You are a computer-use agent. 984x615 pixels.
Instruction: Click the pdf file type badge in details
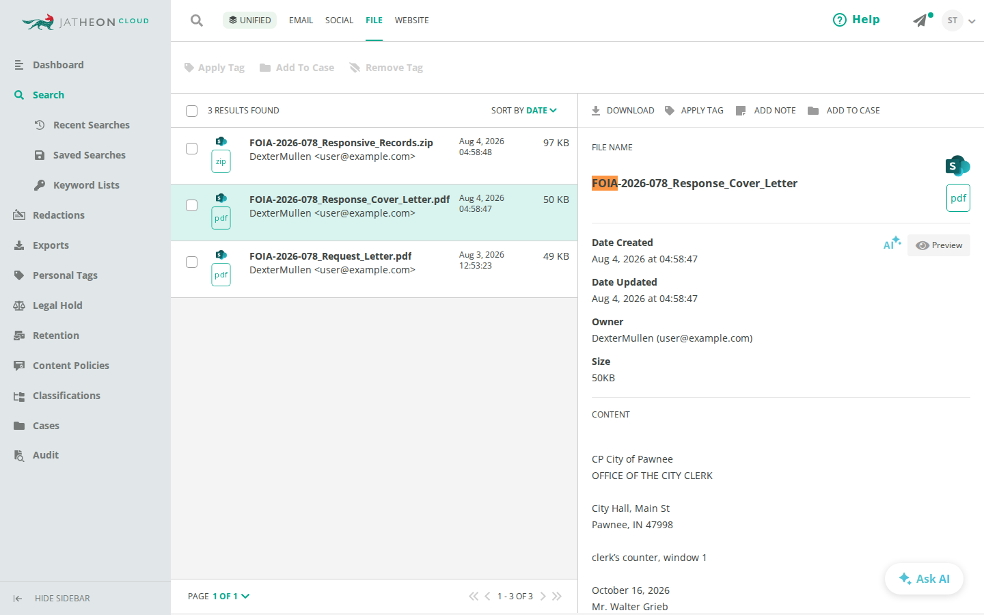[958, 198]
